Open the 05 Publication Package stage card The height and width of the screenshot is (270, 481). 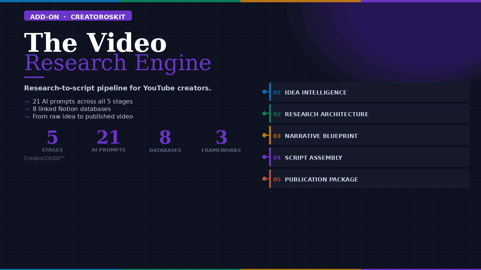coord(369,179)
